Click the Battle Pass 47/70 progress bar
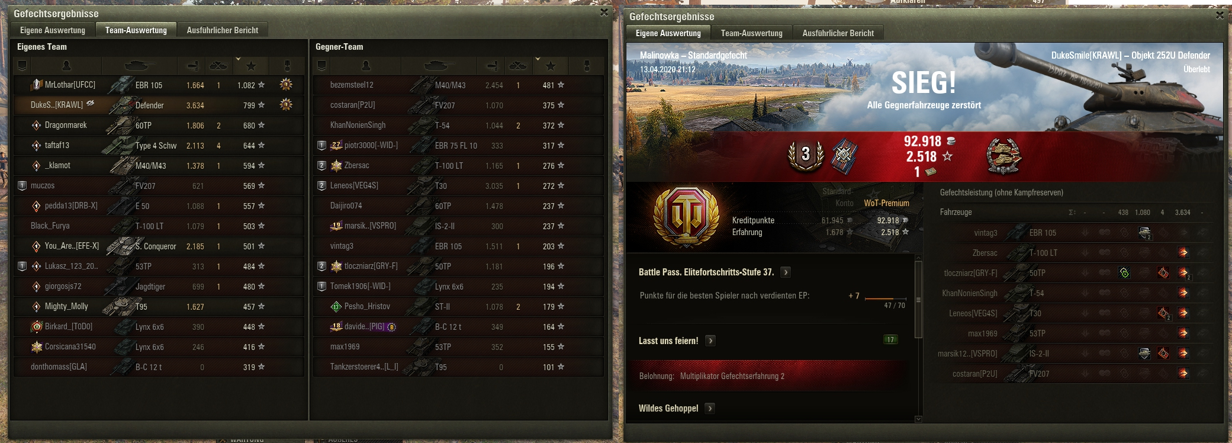The image size is (1232, 443). pyautogui.click(x=885, y=298)
